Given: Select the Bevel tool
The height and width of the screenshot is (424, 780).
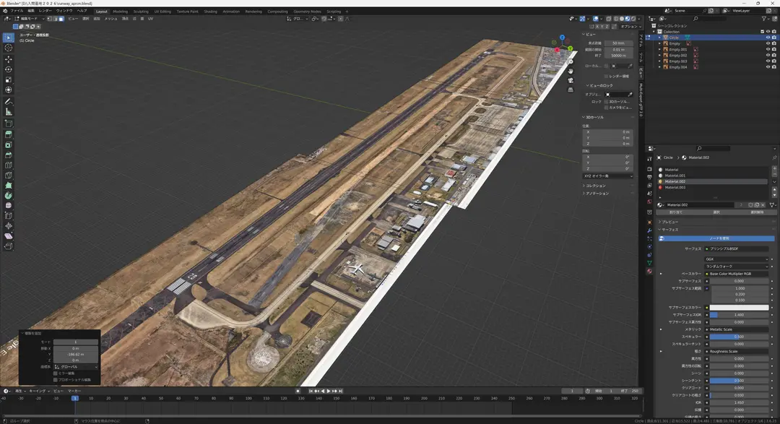Looking at the screenshot, I should click(9, 155).
